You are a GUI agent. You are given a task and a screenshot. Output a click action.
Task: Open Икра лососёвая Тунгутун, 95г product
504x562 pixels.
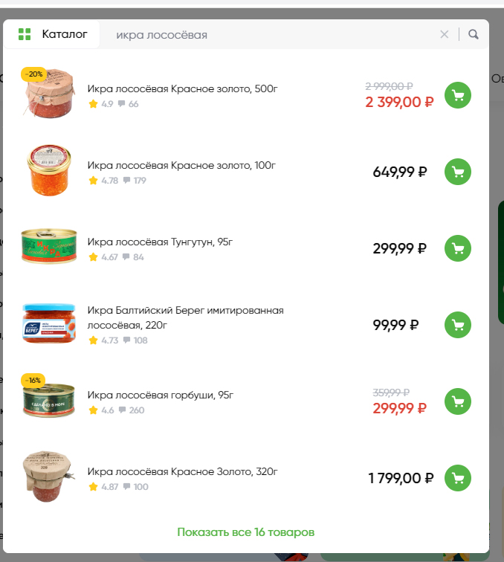coord(161,242)
